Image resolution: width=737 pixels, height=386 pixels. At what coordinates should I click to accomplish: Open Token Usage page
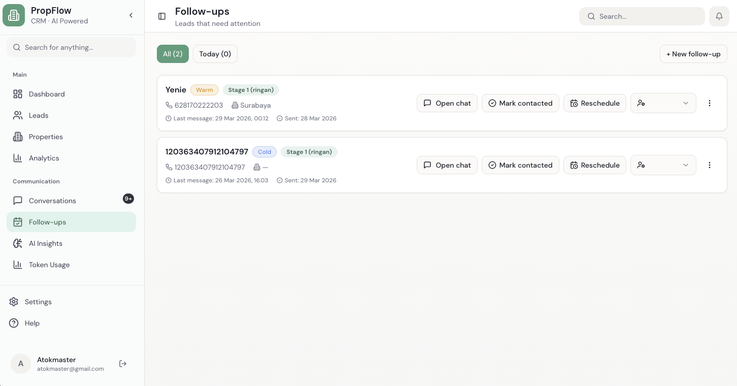71,265
